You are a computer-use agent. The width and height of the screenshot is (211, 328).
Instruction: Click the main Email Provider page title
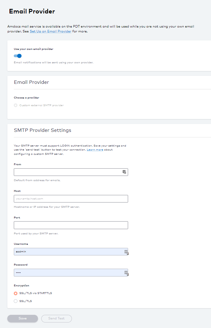(32, 11)
